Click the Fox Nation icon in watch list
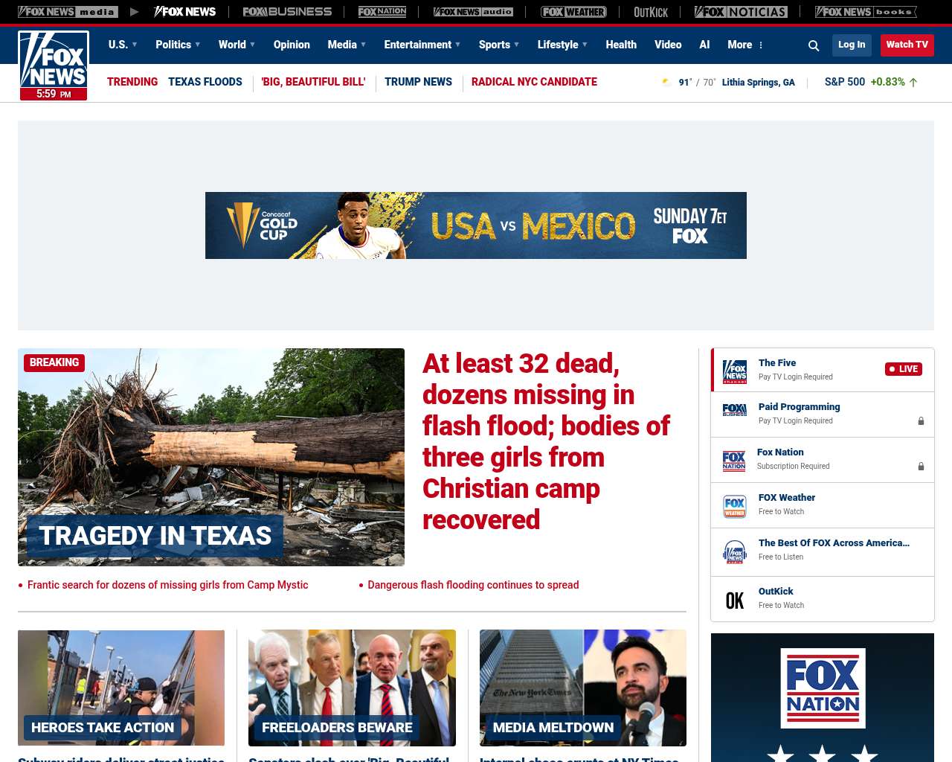Viewport: 952px width, 762px height. 734,461
